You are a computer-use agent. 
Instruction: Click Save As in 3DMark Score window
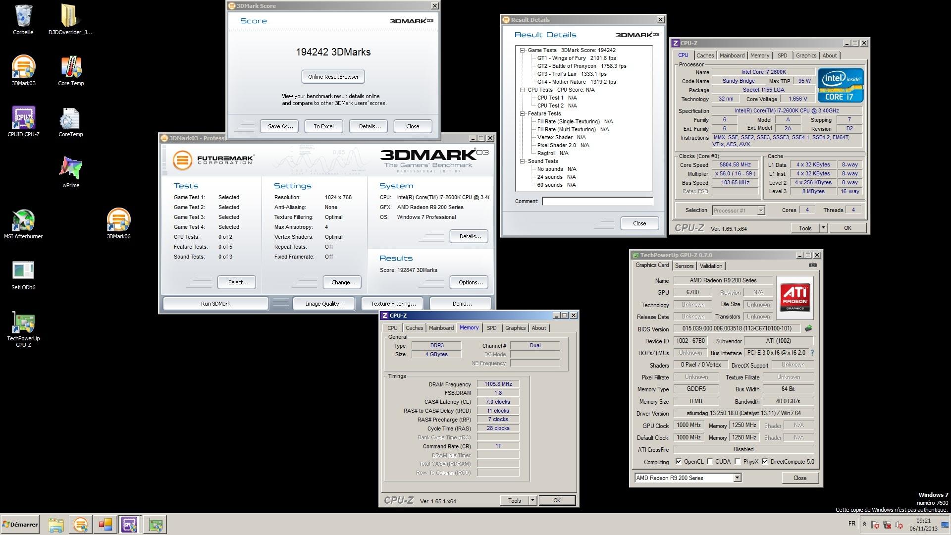(x=280, y=126)
